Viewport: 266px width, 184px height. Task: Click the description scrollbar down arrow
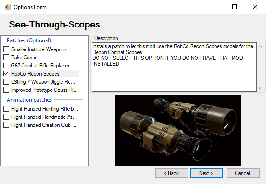click(261, 88)
